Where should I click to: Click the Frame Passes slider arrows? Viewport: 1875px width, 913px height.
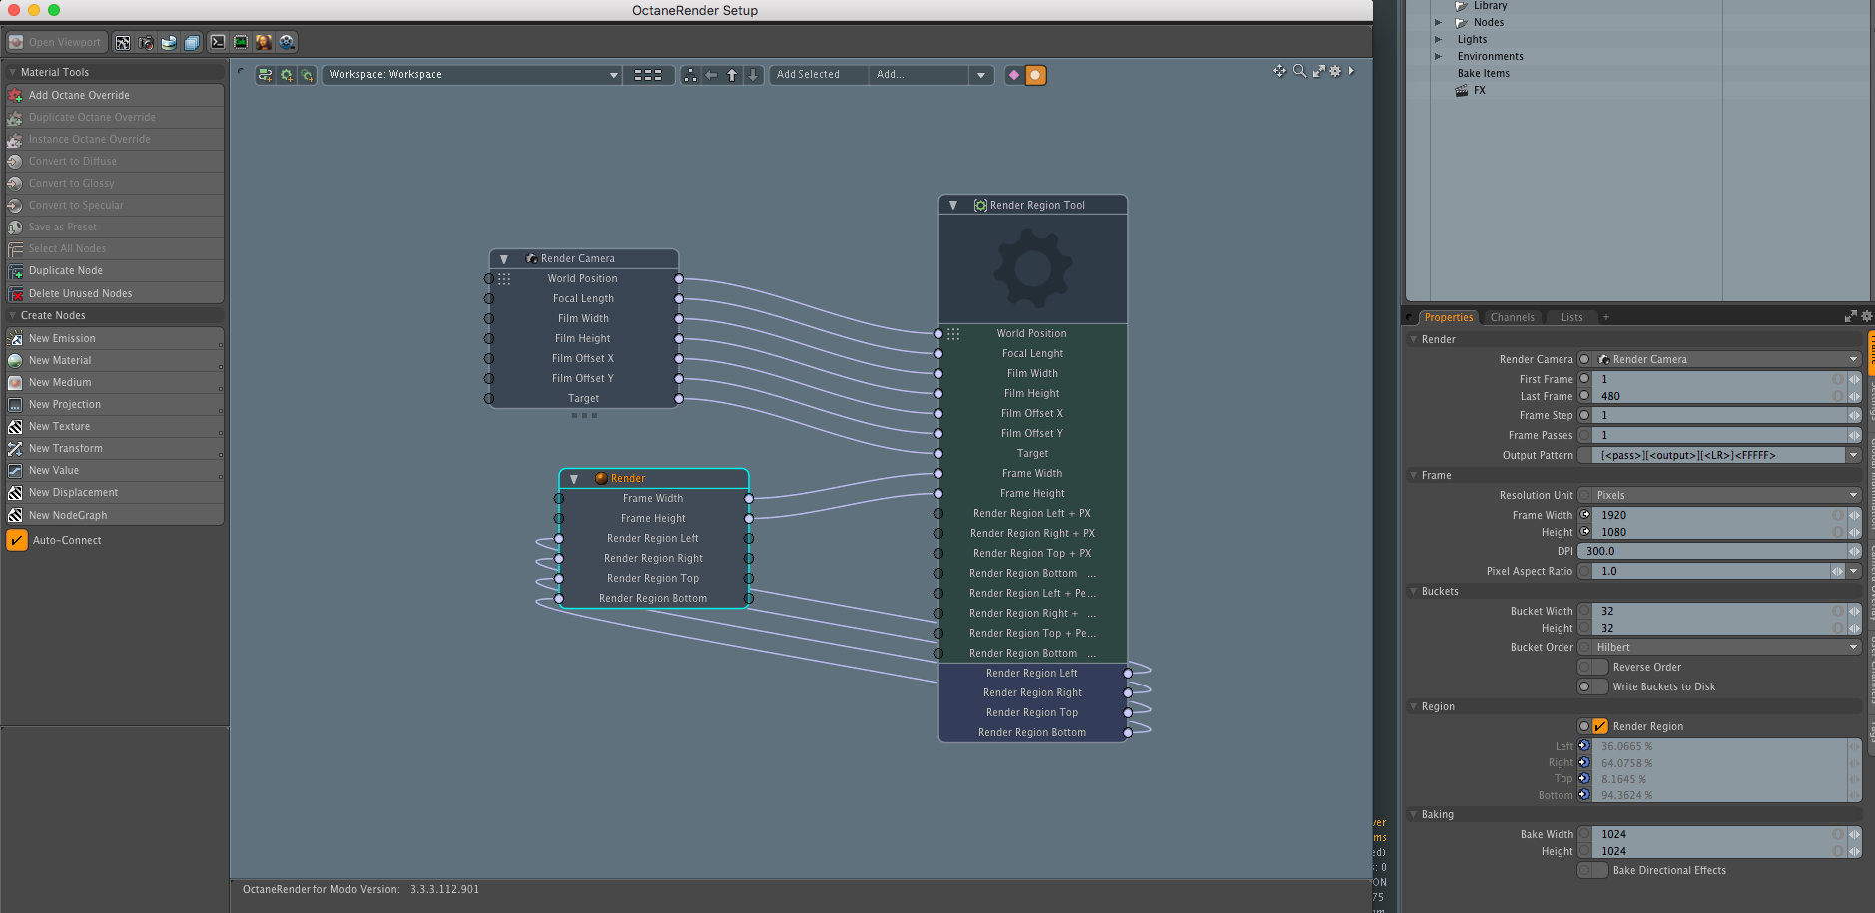tap(1854, 435)
